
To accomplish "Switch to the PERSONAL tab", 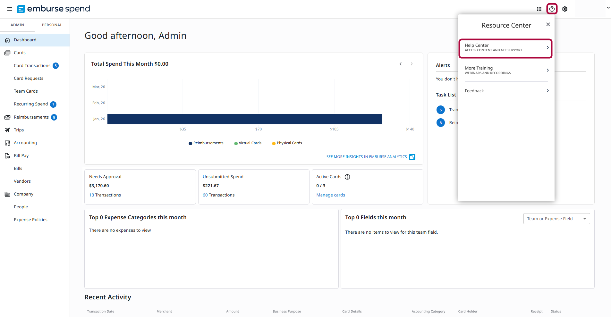I will [x=52, y=25].
